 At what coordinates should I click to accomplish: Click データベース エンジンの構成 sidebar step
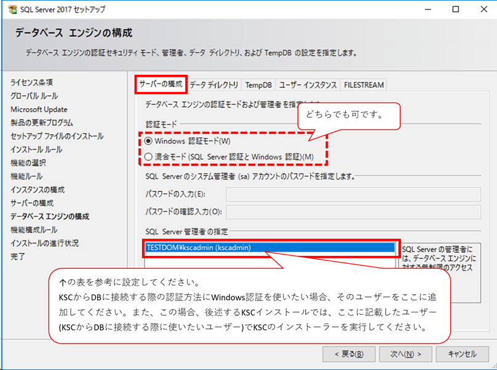(50, 217)
